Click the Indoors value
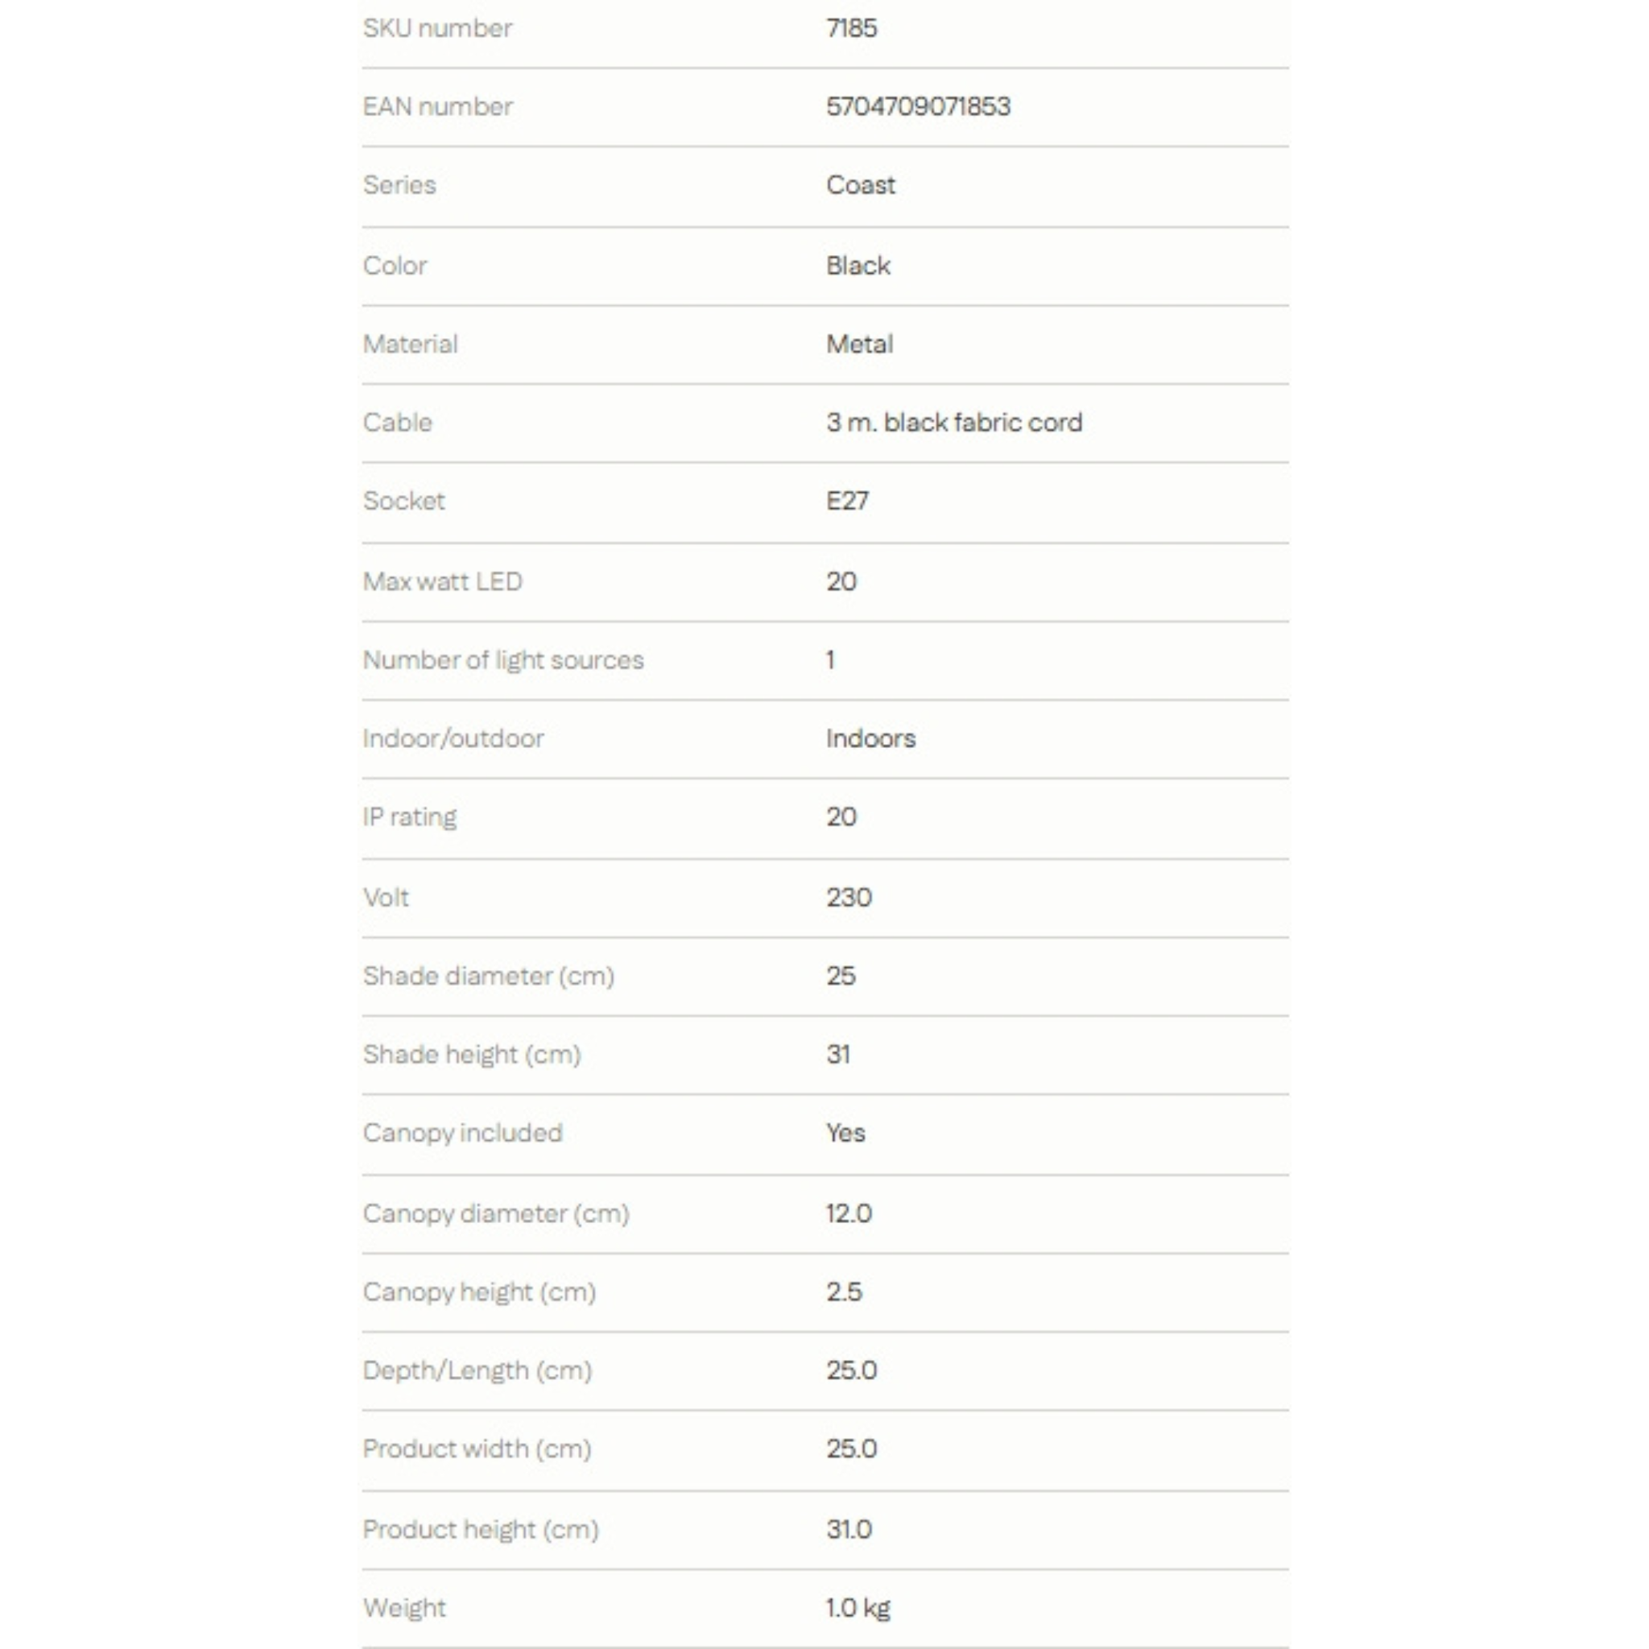This screenshot has height=1649, width=1649. click(870, 738)
